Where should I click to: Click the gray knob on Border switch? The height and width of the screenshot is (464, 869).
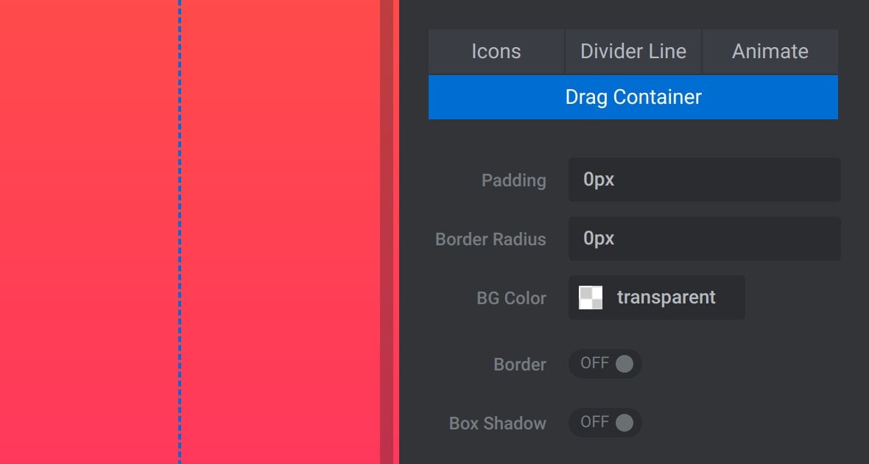tap(624, 364)
